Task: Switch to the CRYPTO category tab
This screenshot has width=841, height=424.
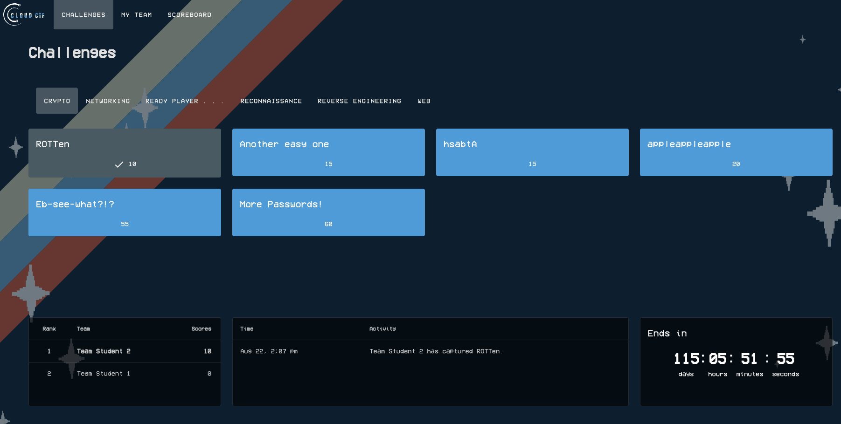Action: (56, 101)
